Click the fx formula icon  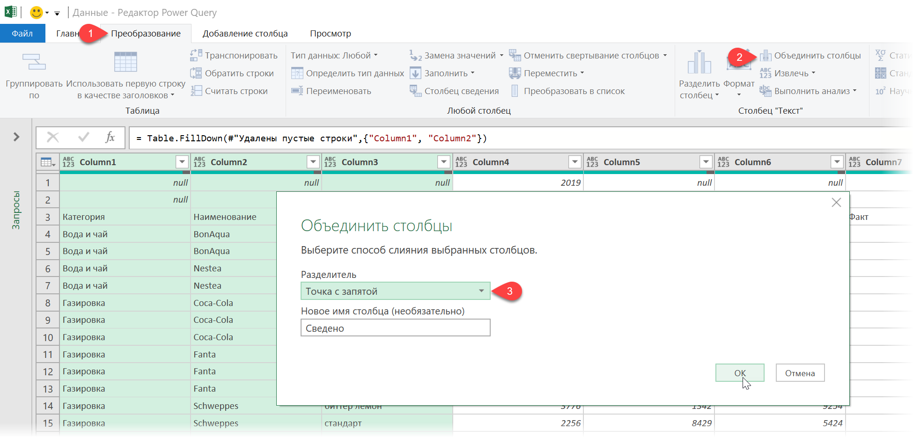click(110, 137)
